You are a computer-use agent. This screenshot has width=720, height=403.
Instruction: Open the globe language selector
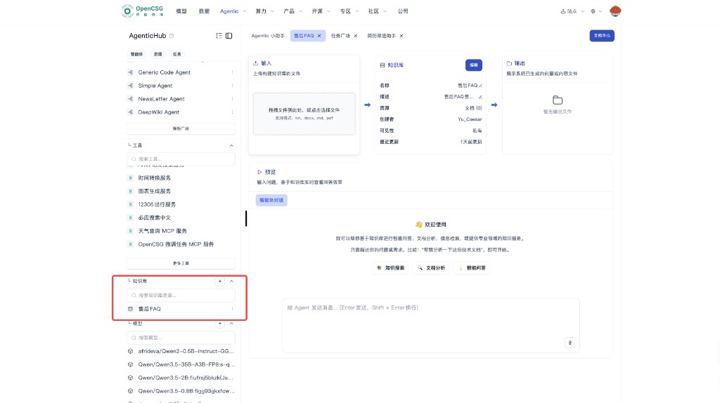596,11
